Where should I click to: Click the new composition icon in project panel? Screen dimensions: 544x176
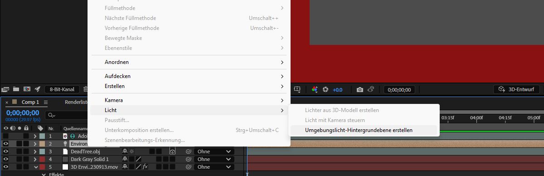(x=27, y=89)
